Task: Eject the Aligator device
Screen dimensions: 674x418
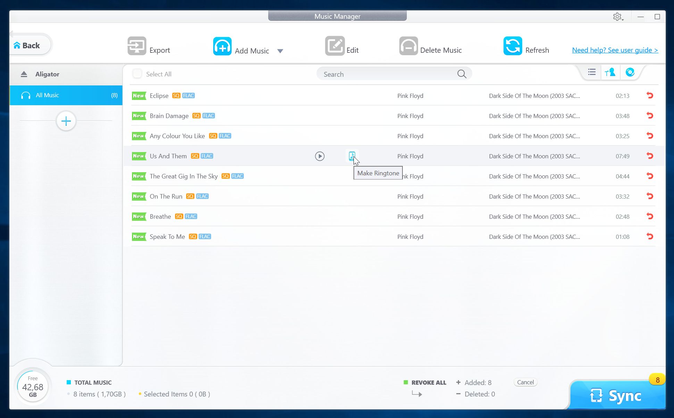Action: [24, 74]
